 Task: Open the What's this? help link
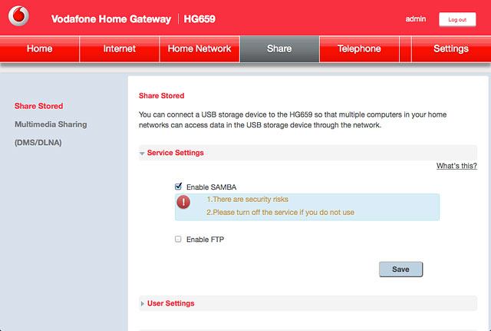456,166
